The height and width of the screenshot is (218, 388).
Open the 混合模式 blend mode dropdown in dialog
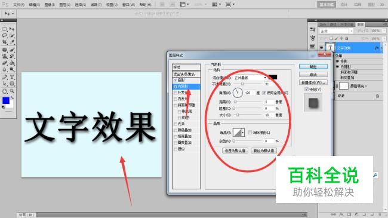(251, 78)
